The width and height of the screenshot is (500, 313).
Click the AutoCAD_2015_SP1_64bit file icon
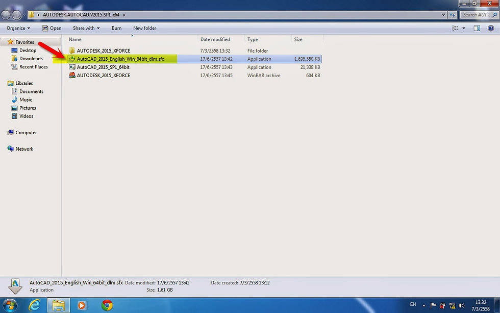(x=72, y=67)
